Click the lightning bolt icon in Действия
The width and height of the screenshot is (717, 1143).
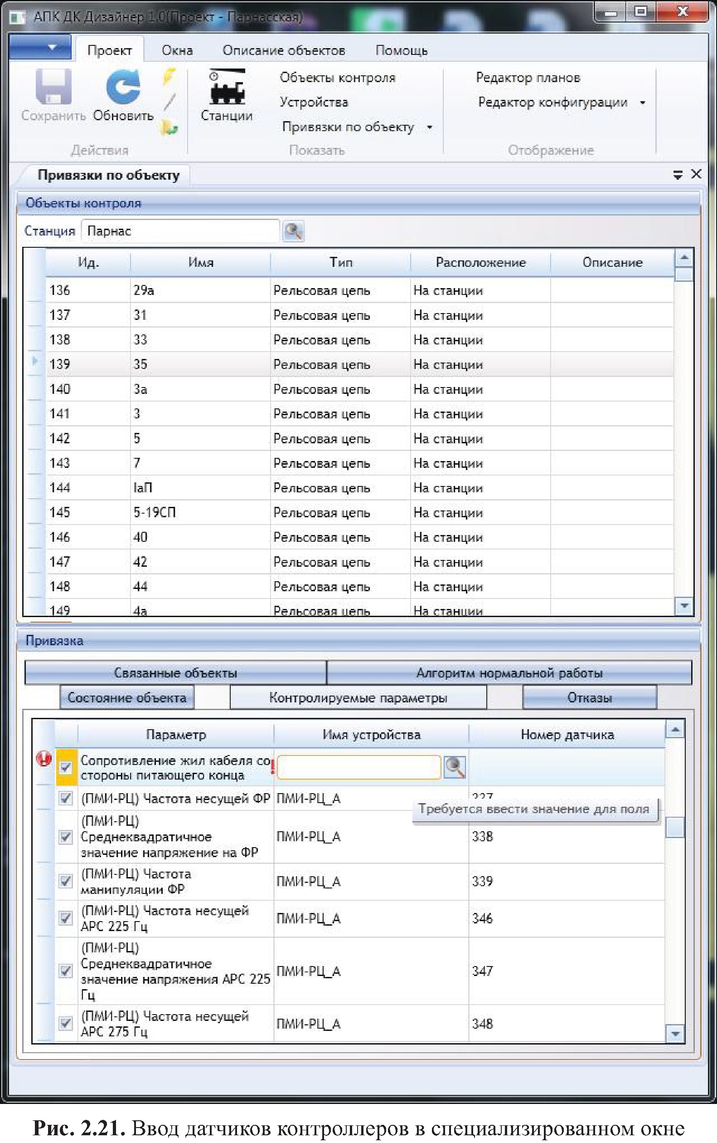[x=169, y=76]
